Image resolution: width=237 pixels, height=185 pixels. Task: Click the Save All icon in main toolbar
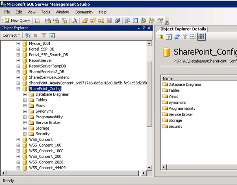pos(117,21)
